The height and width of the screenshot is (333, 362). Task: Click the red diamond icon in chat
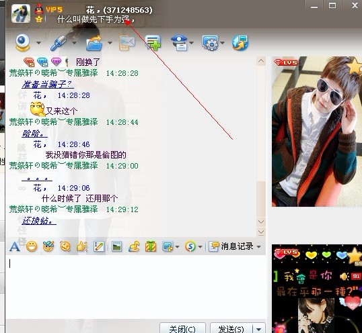click(29, 62)
